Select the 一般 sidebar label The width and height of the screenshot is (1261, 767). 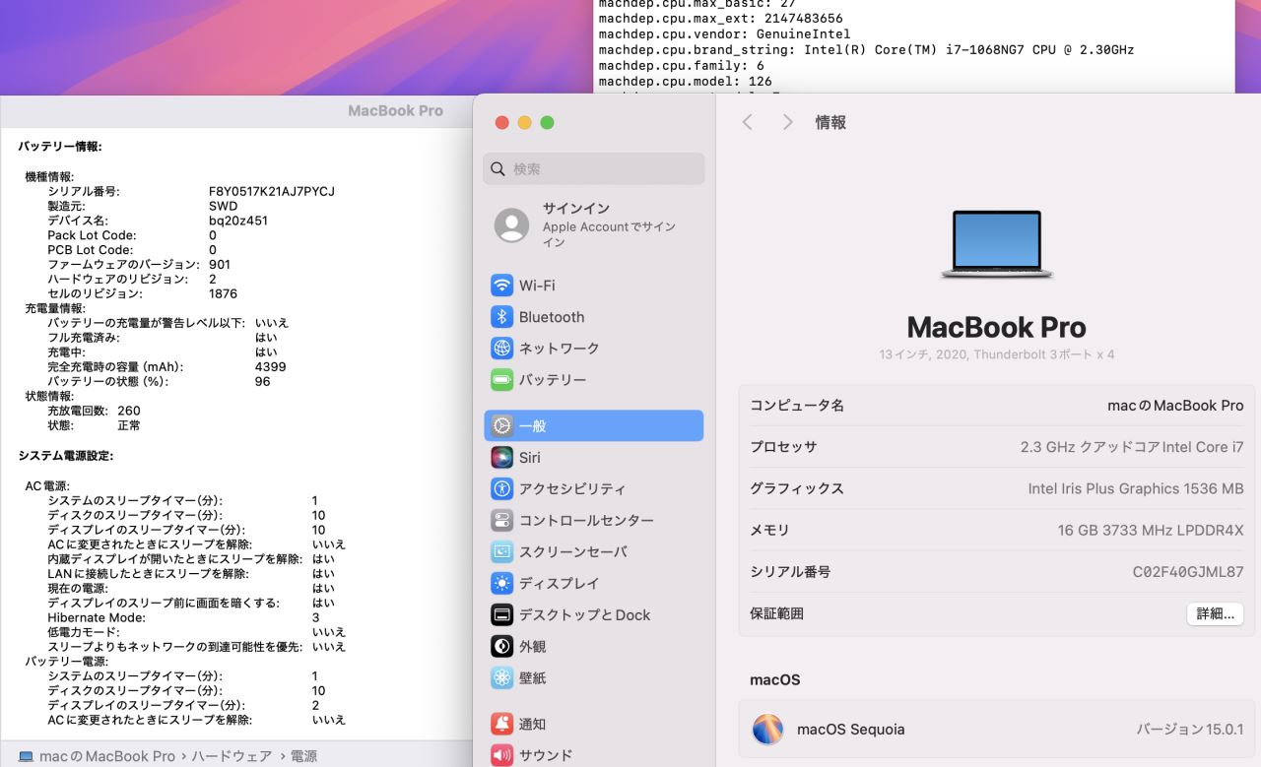pyautogui.click(x=533, y=426)
